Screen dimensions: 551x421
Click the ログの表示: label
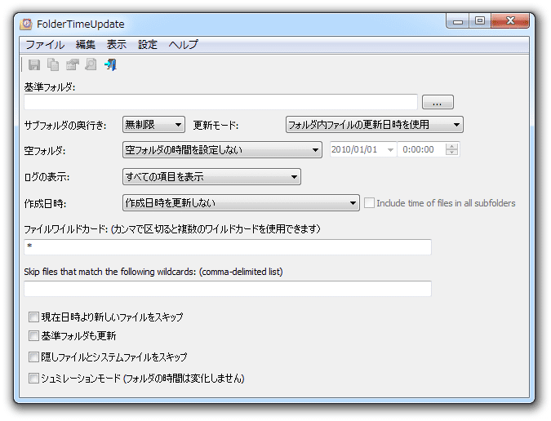tap(47, 177)
